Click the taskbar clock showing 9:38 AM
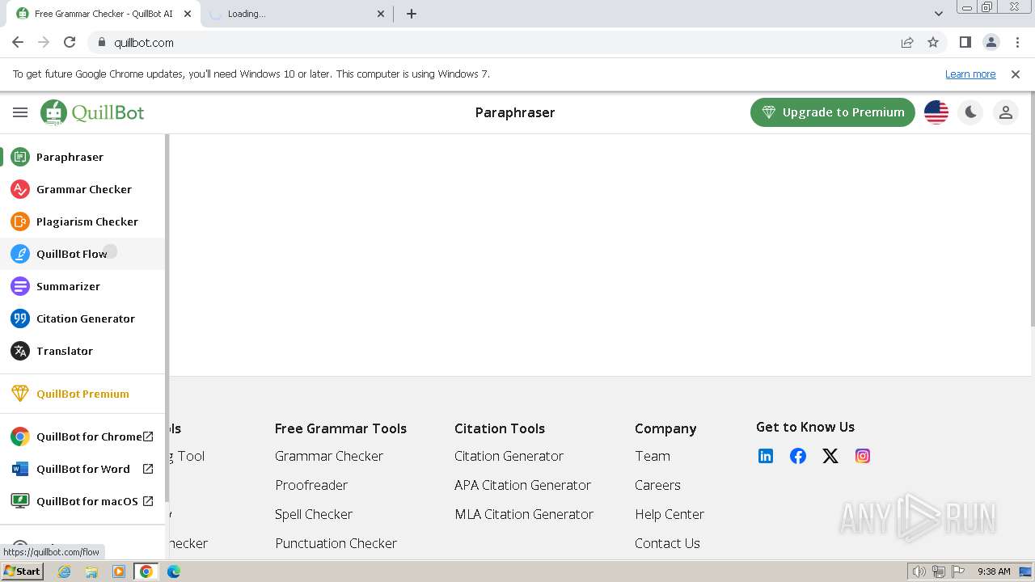The image size is (1035, 582). coord(994,571)
